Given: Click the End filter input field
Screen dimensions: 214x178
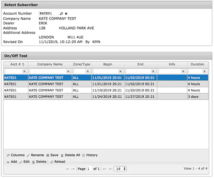Looking at the screenshot, I should coord(138,71).
